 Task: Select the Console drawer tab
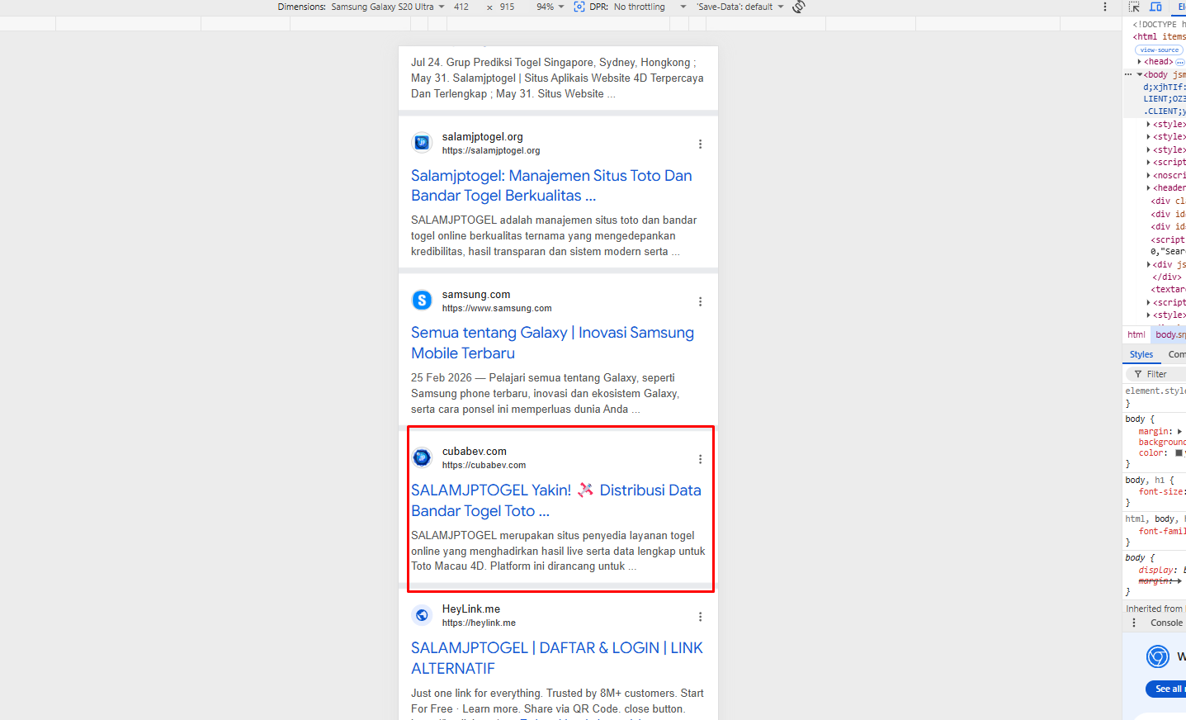point(1166,623)
